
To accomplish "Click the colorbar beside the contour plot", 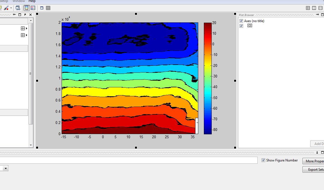I will point(208,78).
